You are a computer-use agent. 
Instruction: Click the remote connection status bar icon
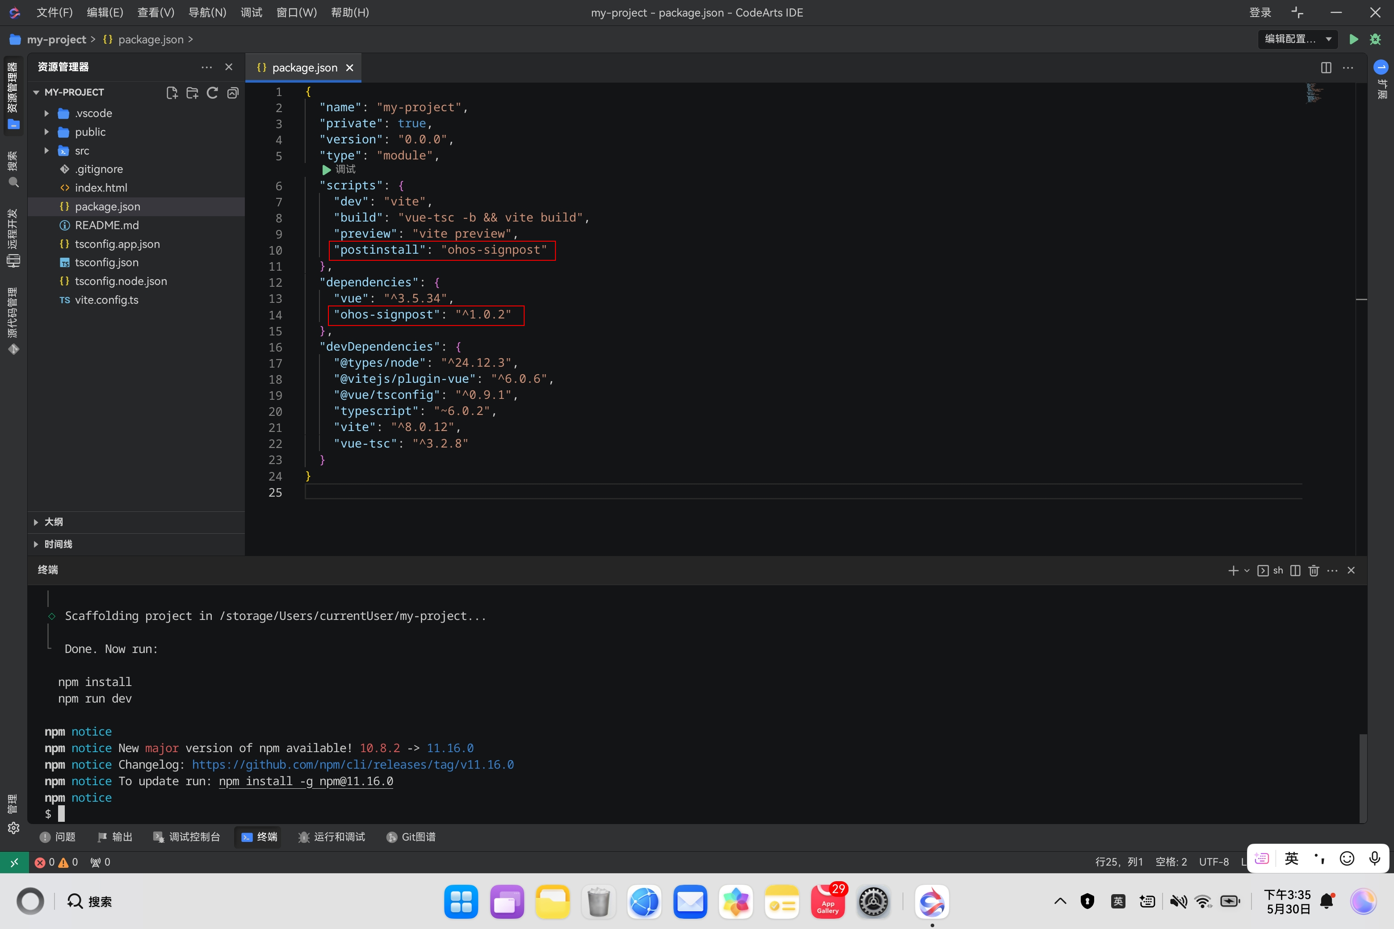14,862
